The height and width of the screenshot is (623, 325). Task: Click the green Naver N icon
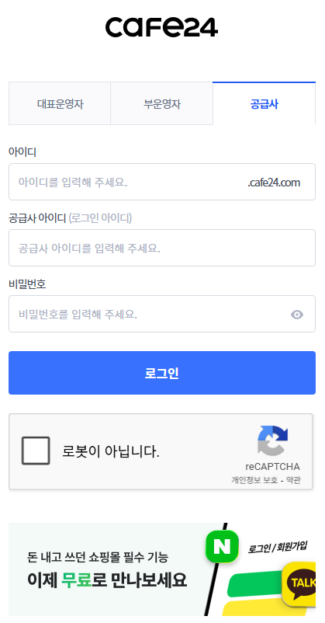[222, 547]
